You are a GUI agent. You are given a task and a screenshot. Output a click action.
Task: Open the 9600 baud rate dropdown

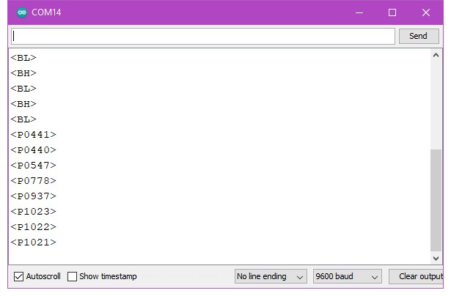click(347, 276)
